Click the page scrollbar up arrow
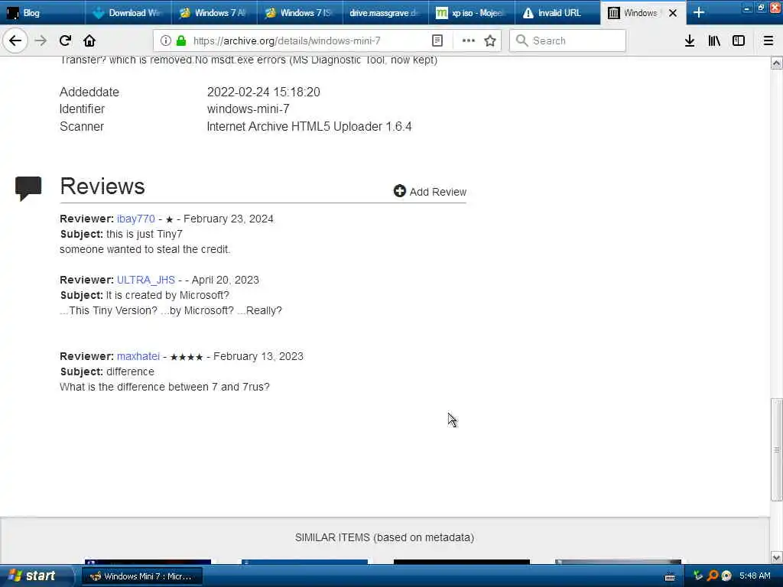This screenshot has height=587, width=783. [776, 63]
